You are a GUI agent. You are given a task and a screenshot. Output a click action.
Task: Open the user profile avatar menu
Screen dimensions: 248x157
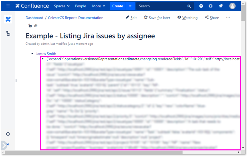232,6
